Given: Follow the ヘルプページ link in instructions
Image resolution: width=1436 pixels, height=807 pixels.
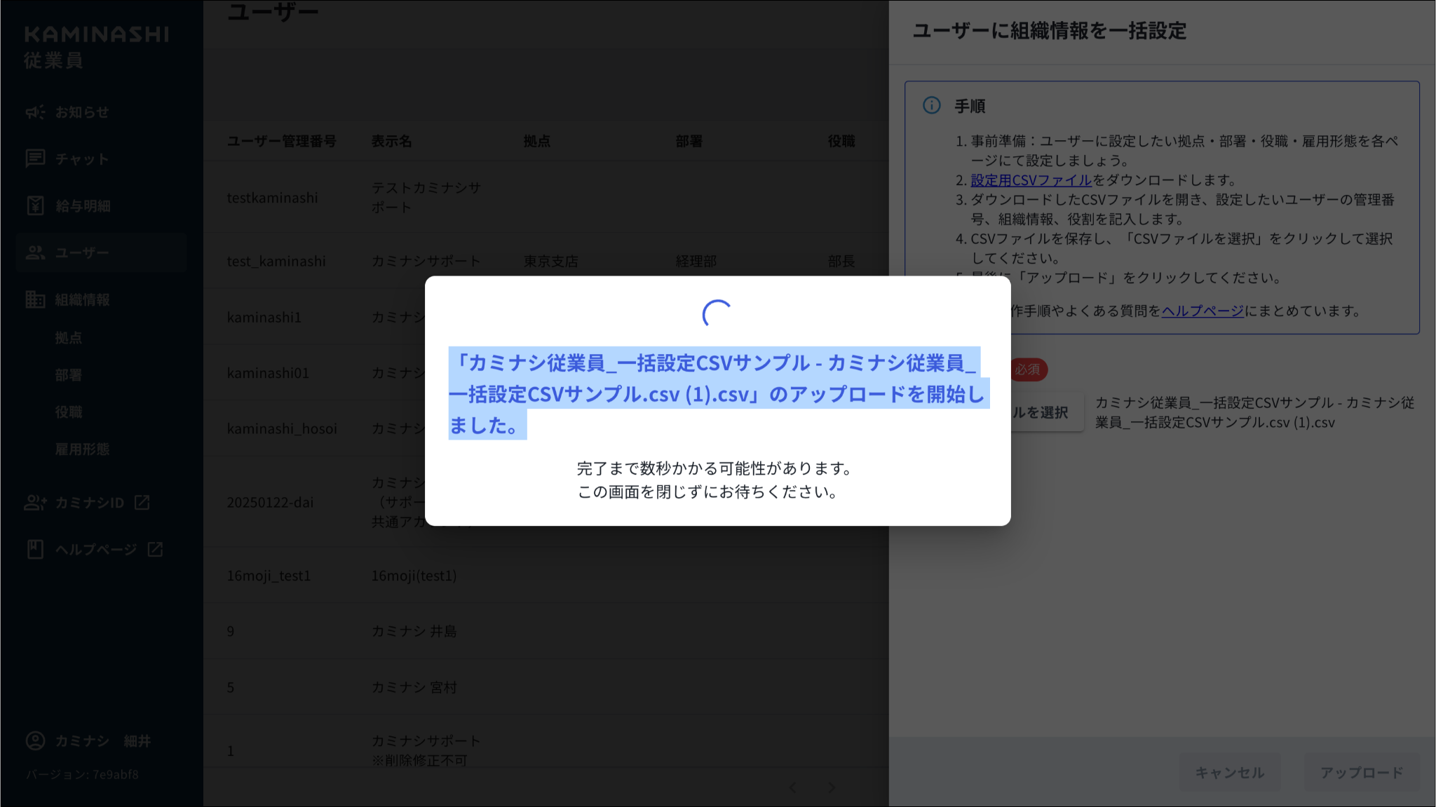Looking at the screenshot, I should [1203, 311].
